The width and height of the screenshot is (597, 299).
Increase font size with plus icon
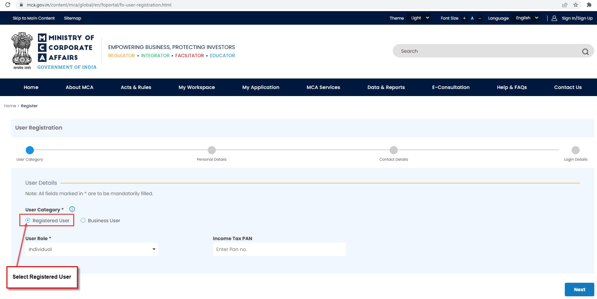pos(464,18)
